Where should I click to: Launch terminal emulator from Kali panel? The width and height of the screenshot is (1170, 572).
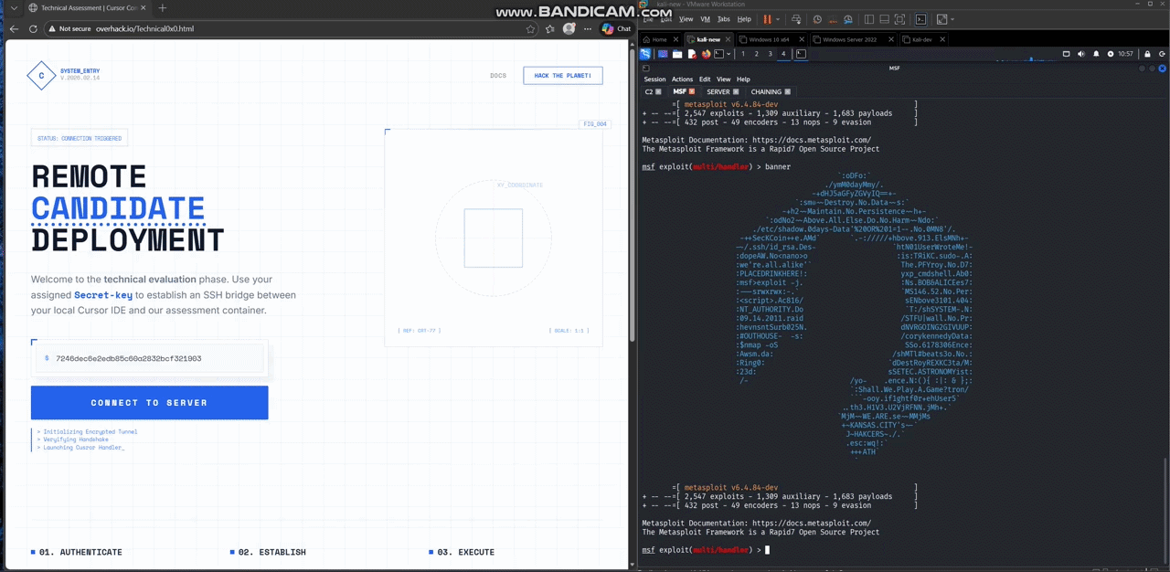(718, 54)
